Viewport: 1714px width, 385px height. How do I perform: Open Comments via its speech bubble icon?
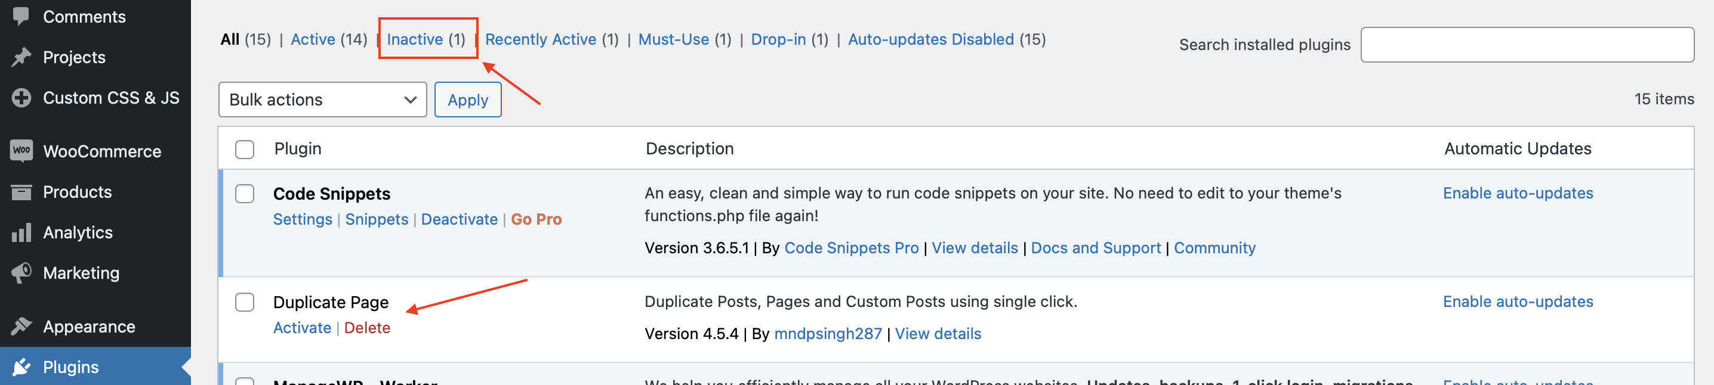coord(21,15)
